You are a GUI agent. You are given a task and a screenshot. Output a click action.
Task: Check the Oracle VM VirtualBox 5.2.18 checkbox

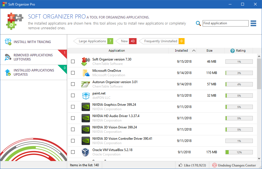pos(73,152)
